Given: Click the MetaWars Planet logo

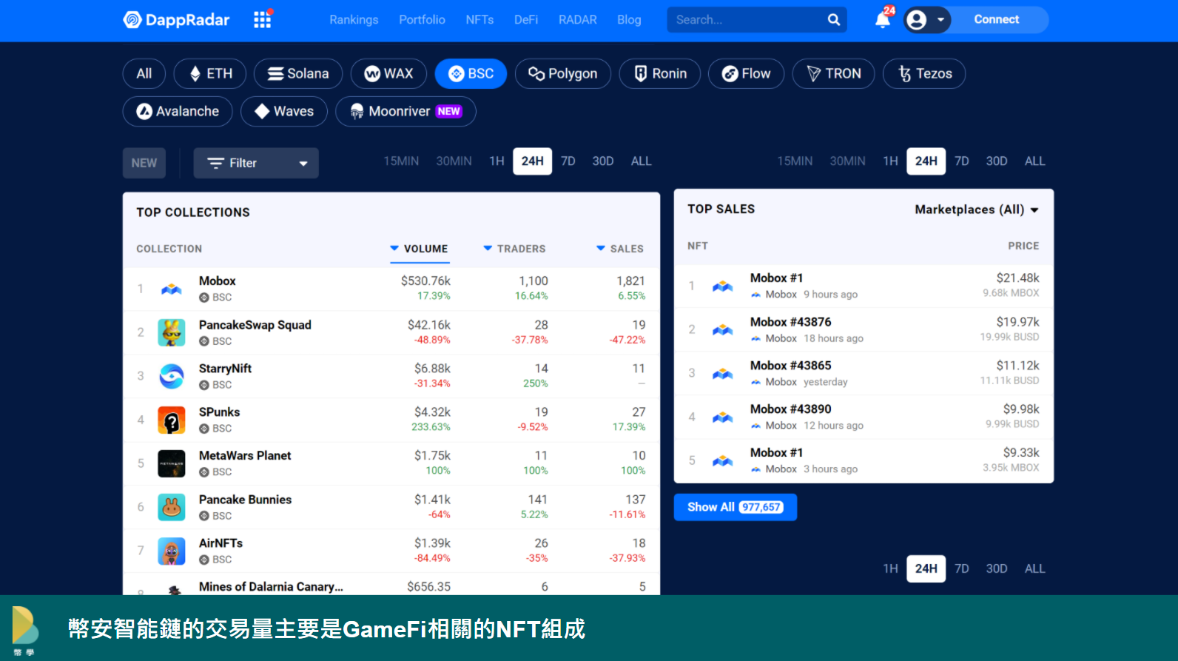Looking at the screenshot, I should coord(172,463).
